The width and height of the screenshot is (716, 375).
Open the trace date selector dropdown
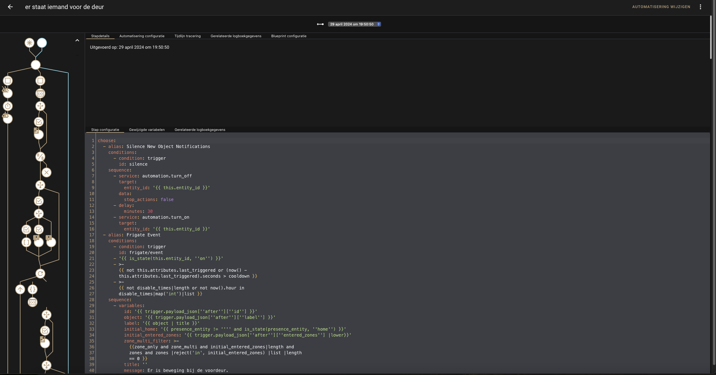coord(354,24)
